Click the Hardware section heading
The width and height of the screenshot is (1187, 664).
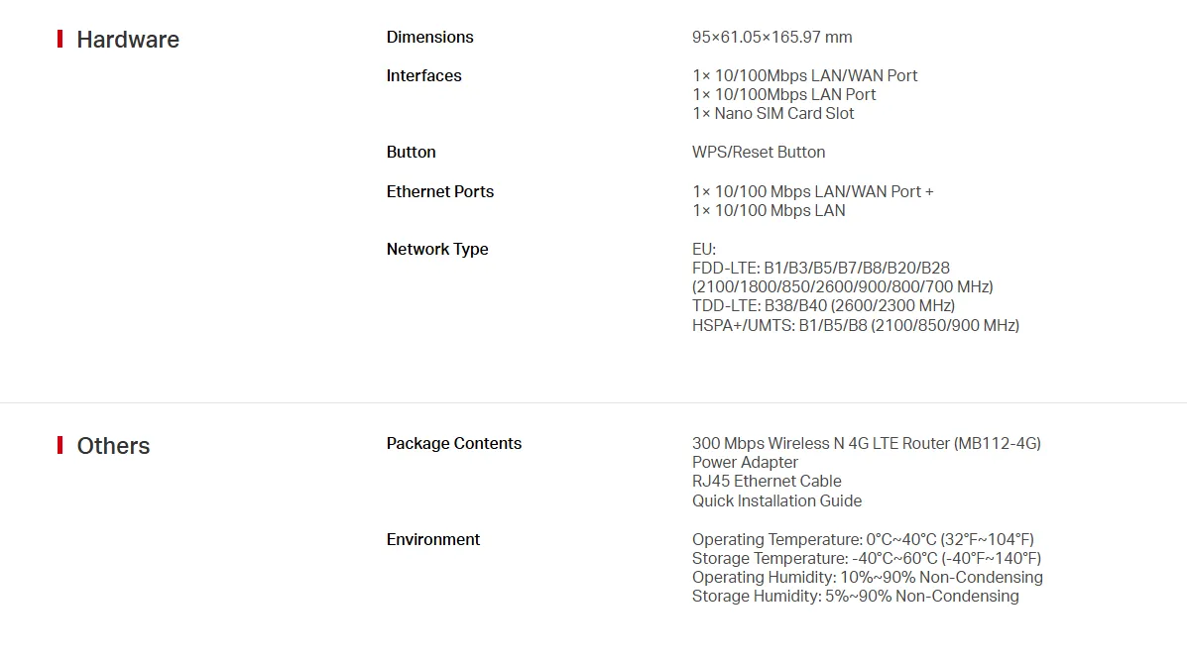(x=127, y=40)
